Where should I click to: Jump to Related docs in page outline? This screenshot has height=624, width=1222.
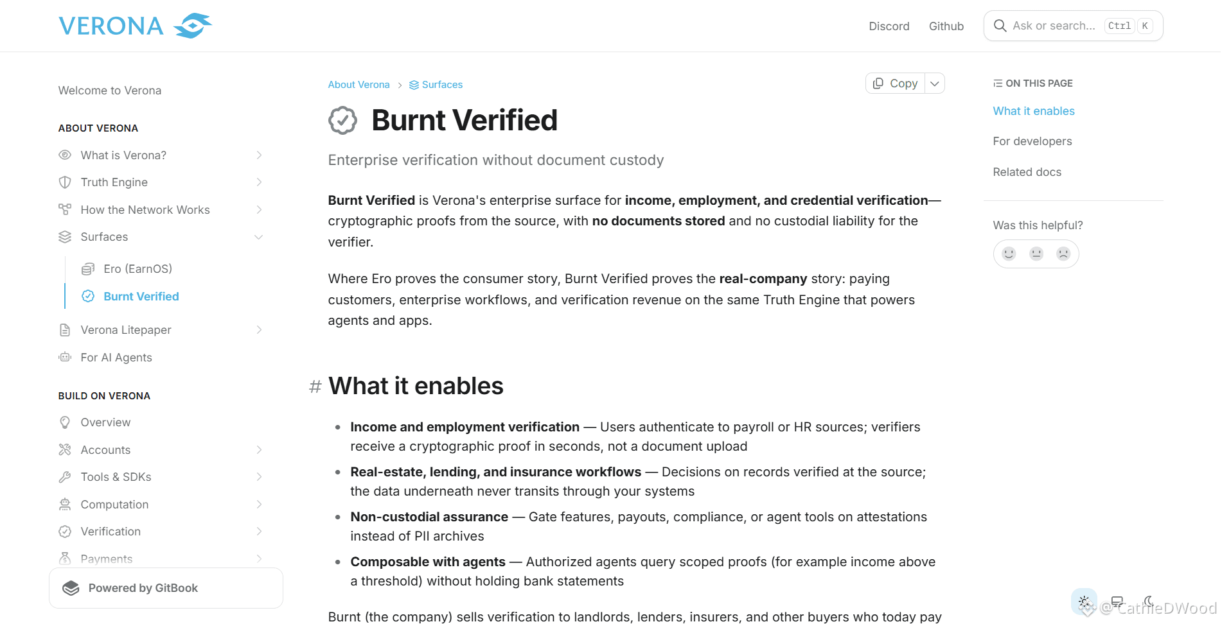point(1027,172)
